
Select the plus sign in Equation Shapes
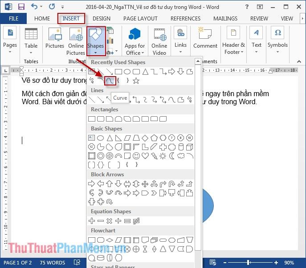[x=92, y=221]
